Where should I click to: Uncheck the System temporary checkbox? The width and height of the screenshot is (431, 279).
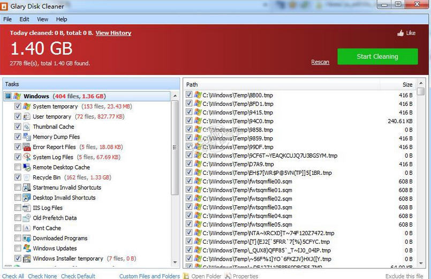click(18, 106)
